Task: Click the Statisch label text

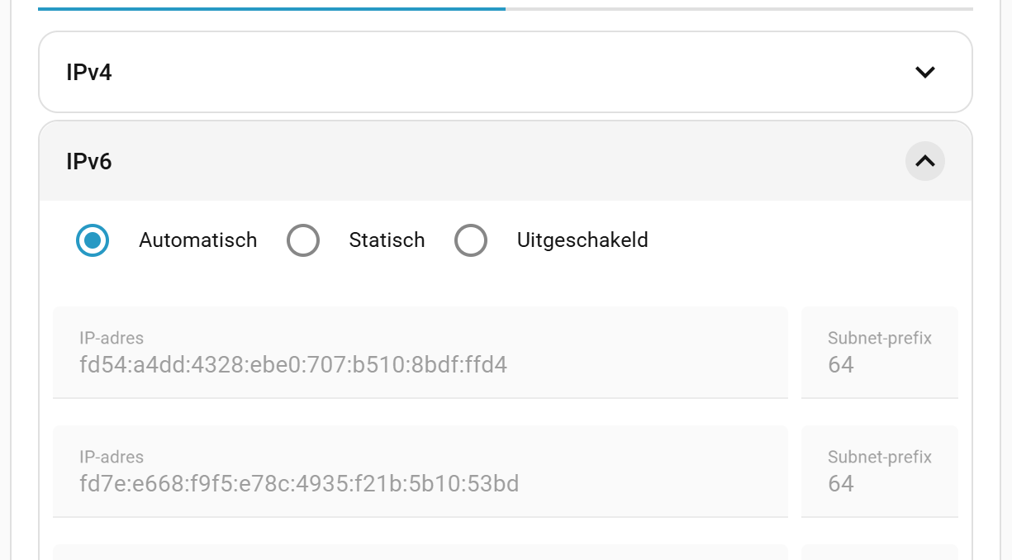Action: [x=387, y=240]
